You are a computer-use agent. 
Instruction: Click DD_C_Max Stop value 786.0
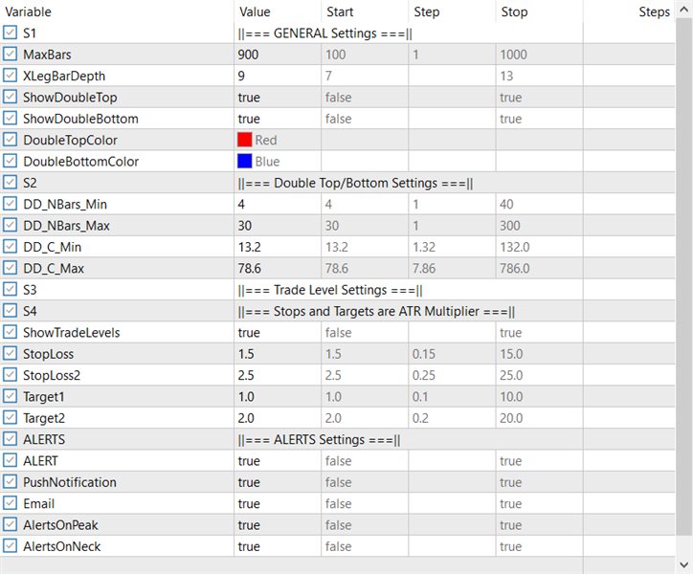515,268
